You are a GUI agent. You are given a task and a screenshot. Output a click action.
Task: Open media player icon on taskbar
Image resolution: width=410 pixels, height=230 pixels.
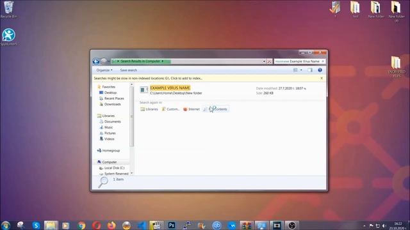[65, 226]
